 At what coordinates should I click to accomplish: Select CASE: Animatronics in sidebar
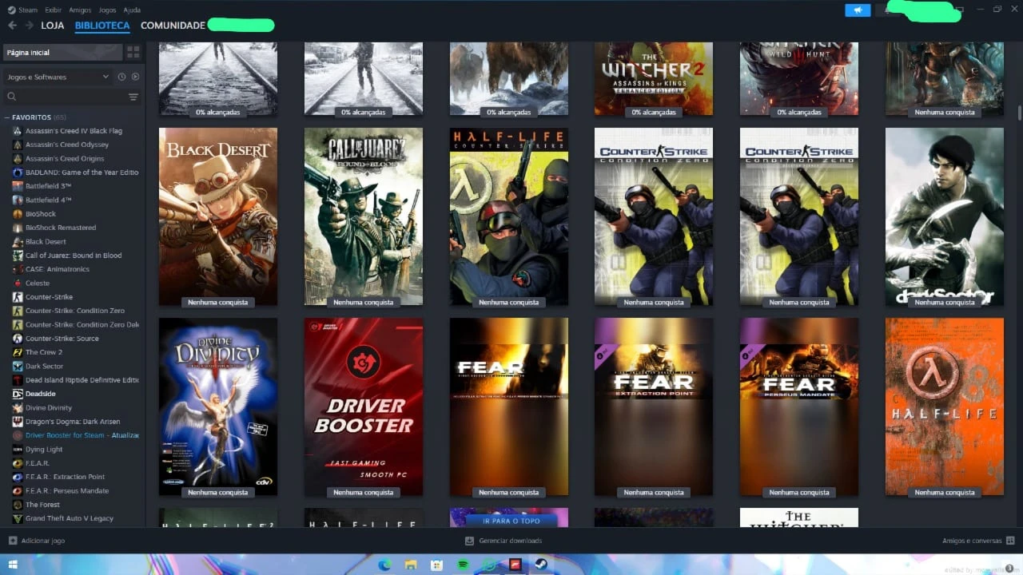click(58, 269)
